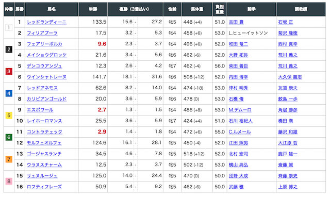This screenshot has height=197, width=330.
Task: Open horse link フェアリーポルカ
Action: 44,44
